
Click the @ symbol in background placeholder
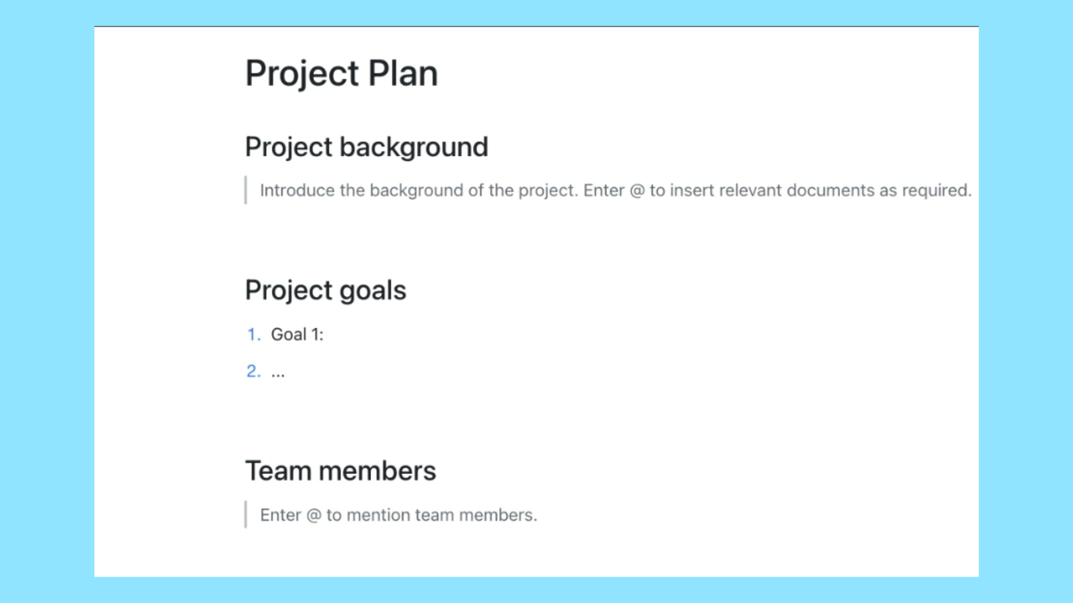[x=637, y=191]
